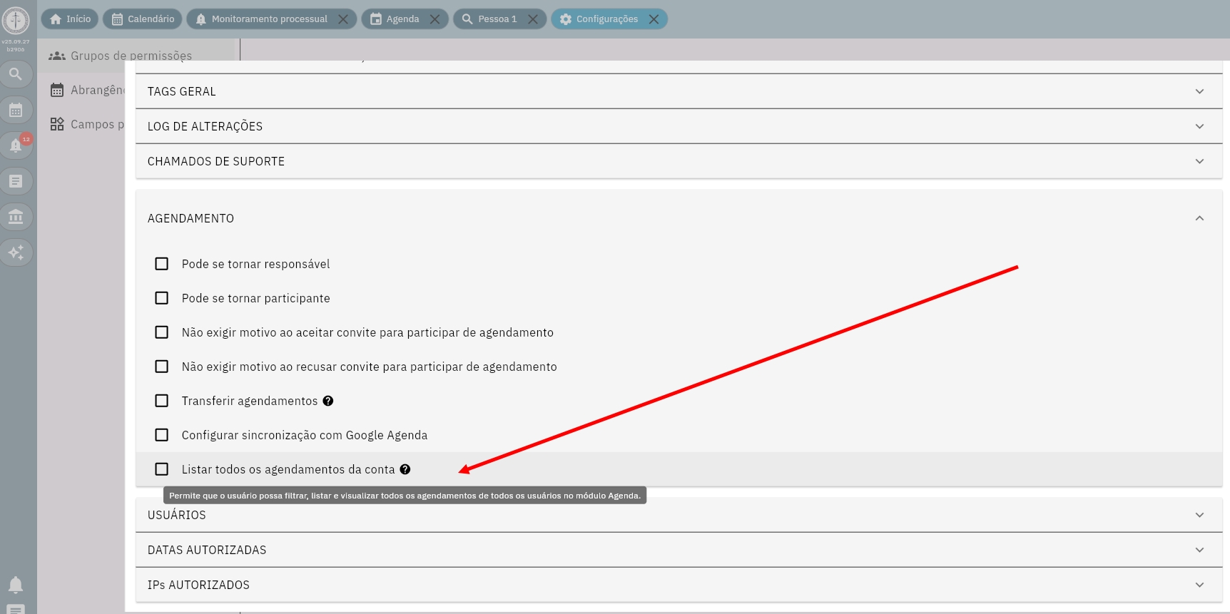Open the calendar icon in left sidebar

tap(16, 110)
